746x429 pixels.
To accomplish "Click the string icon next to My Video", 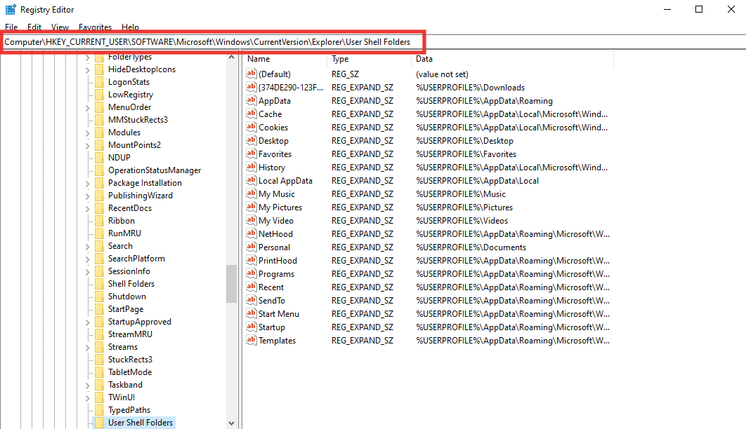I will point(251,219).
